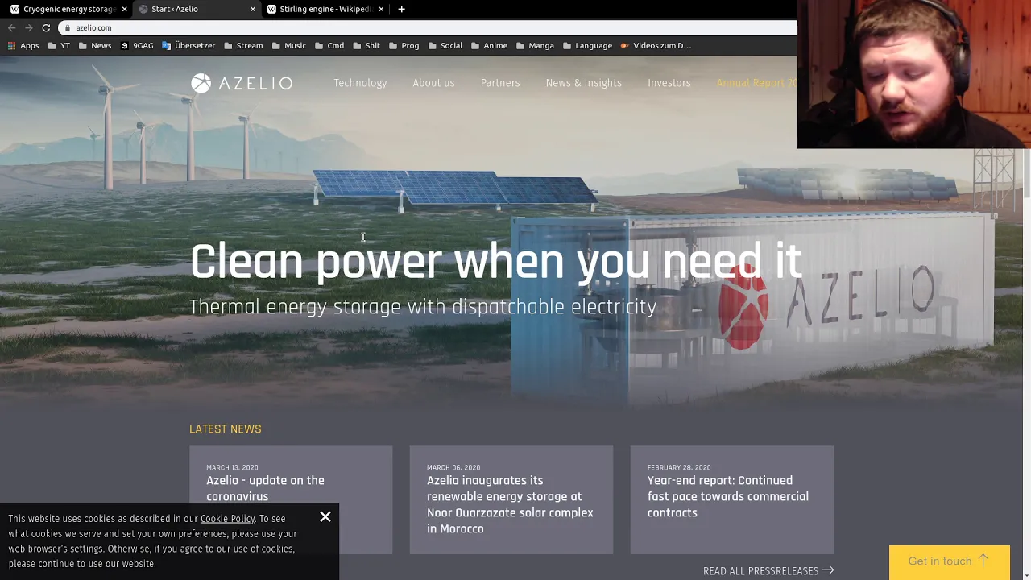Viewport: 1031px width, 580px height.
Task: View site security lock info
Action: pos(68,27)
